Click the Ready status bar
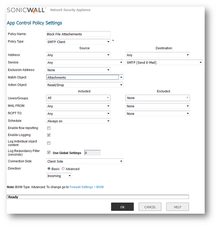This screenshot has width=218, height=227. 98,197
